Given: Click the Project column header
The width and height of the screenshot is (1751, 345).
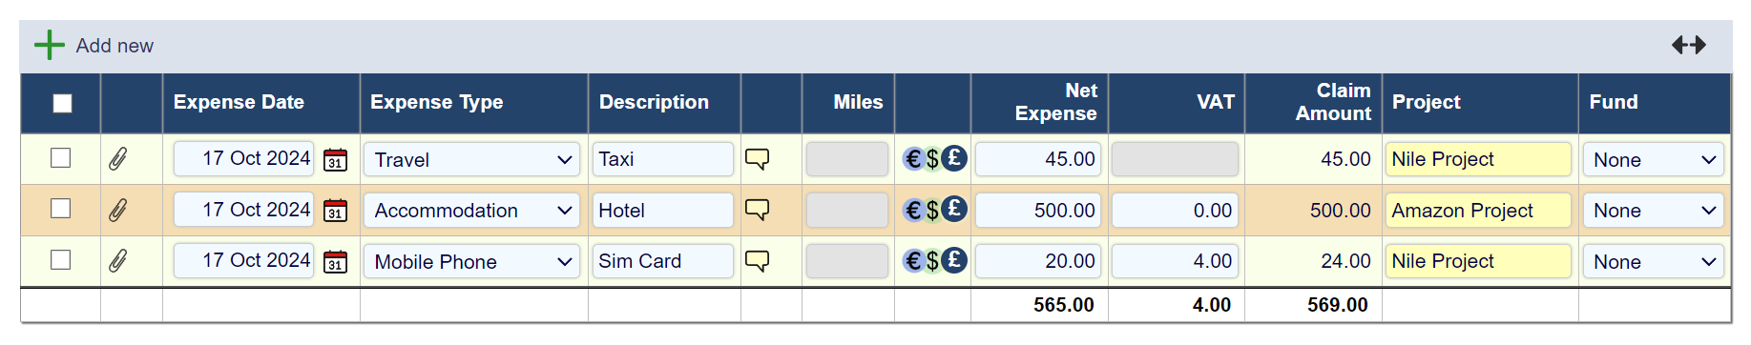Looking at the screenshot, I should (x=1426, y=102).
